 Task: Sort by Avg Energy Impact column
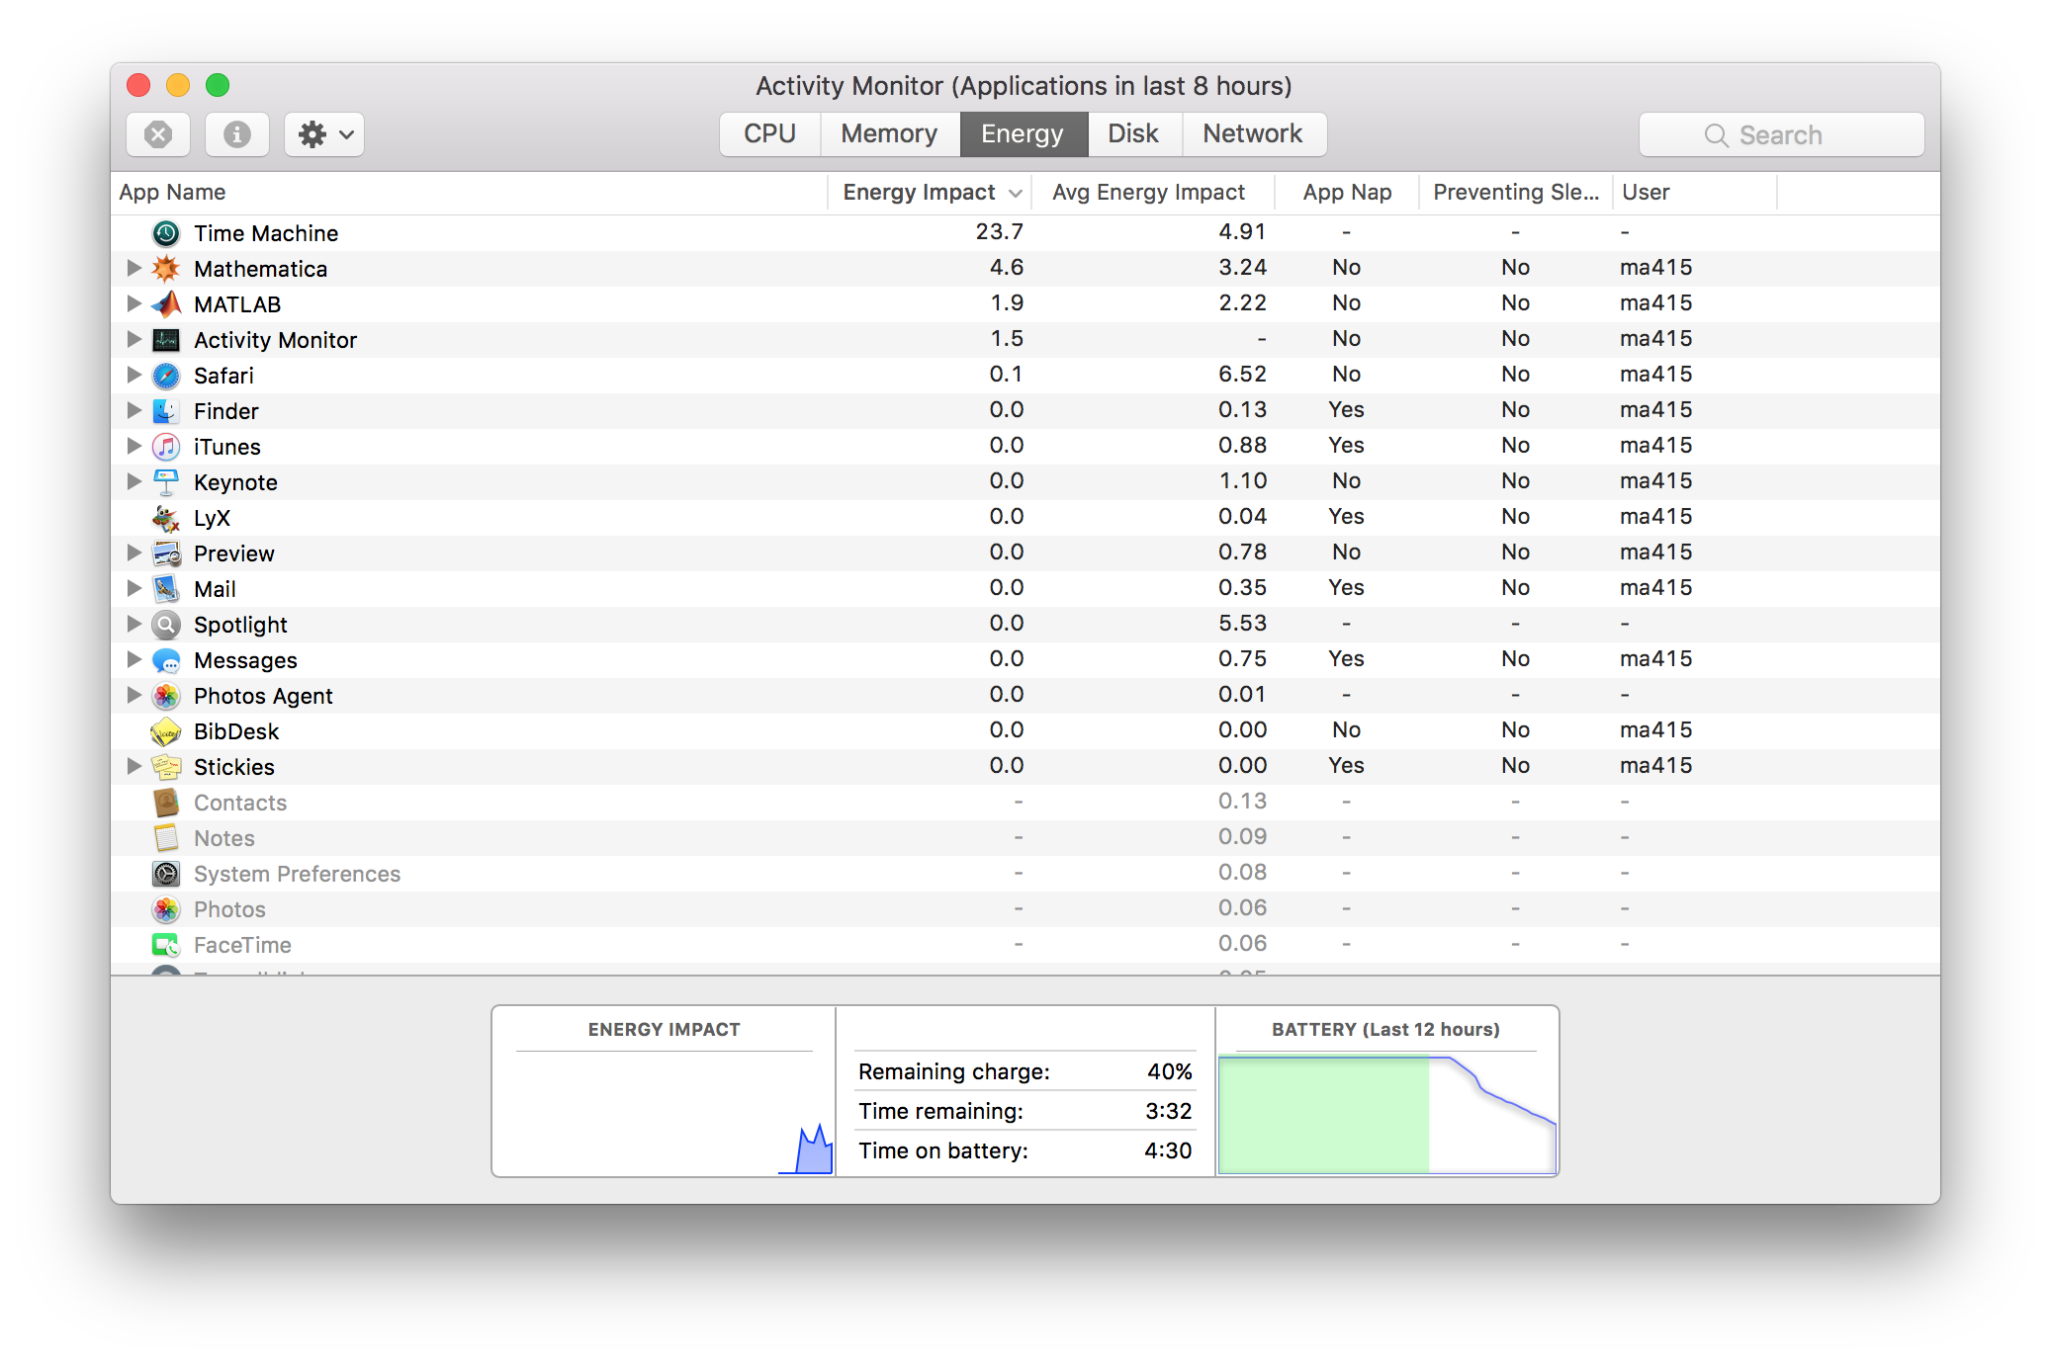pos(1153,193)
